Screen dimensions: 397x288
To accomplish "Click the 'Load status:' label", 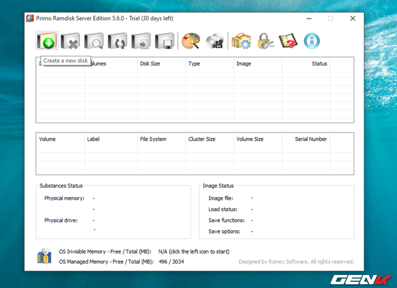I will point(223,209).
